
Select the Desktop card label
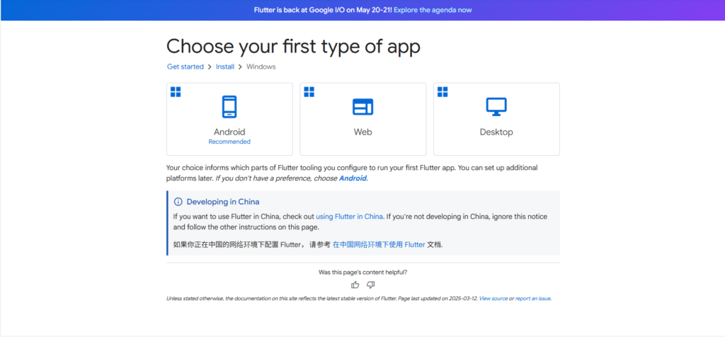coord(496,132)
